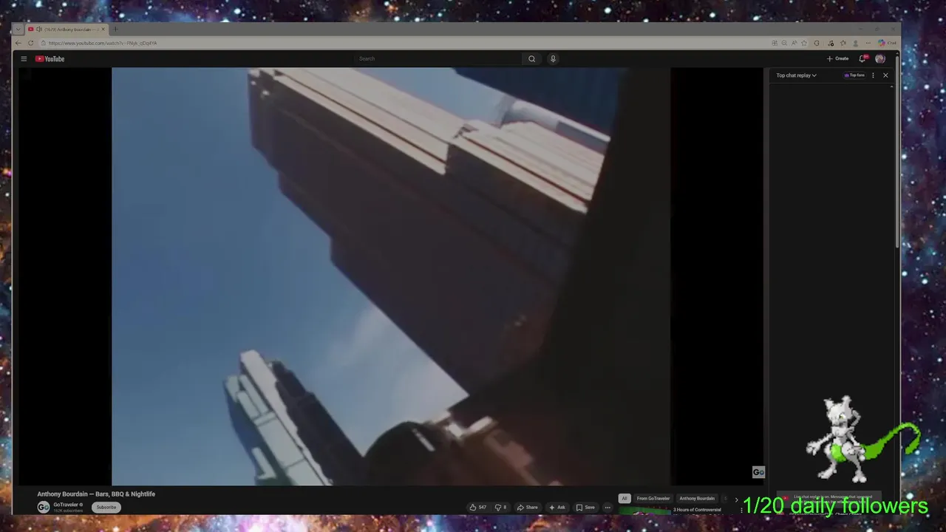Click the Create button in YouTube header
946x532 pixels.
[837, 58]
